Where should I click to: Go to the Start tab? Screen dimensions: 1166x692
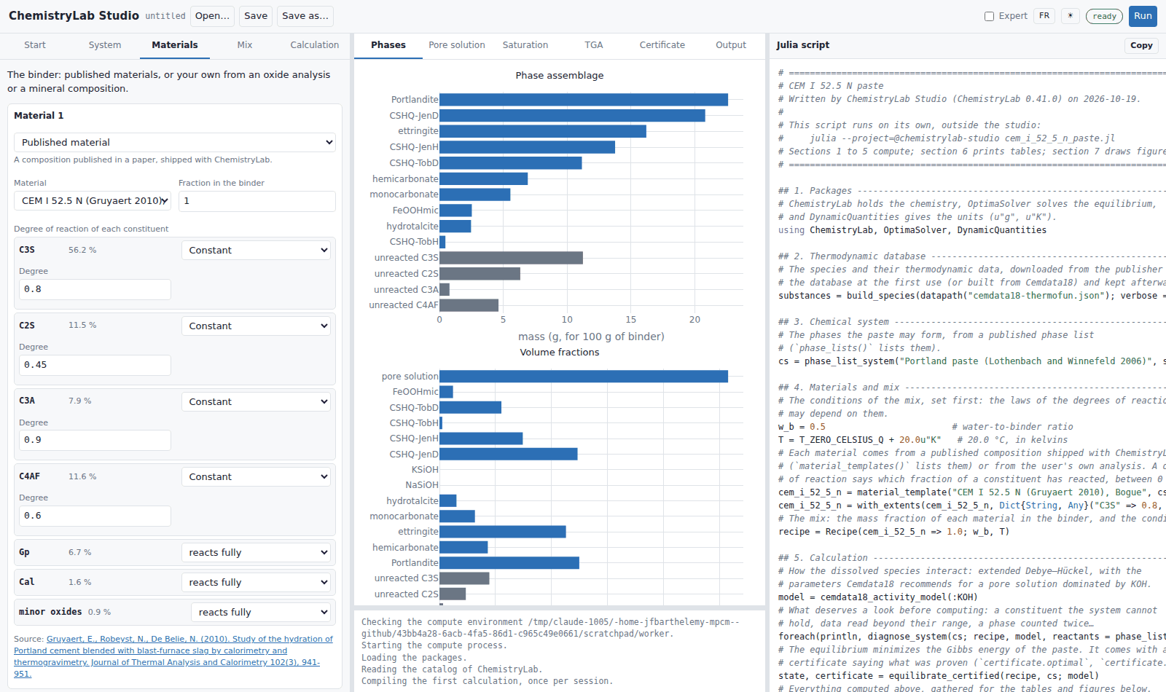[x=35, y=45]
